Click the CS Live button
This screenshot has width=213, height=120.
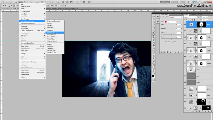pos(196,2)
